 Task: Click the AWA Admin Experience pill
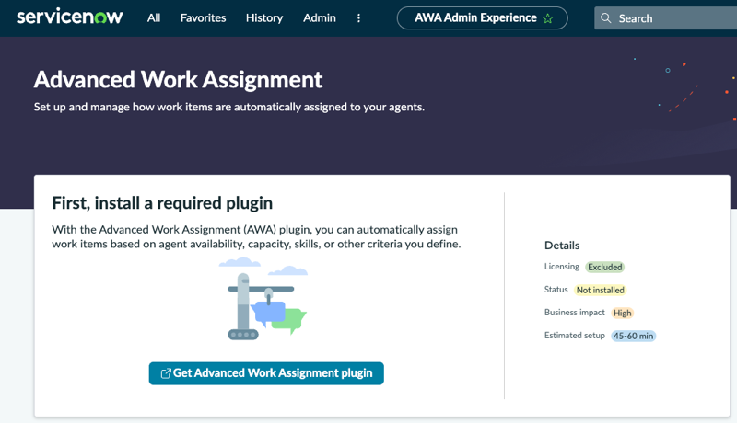[x=482, y=18]
